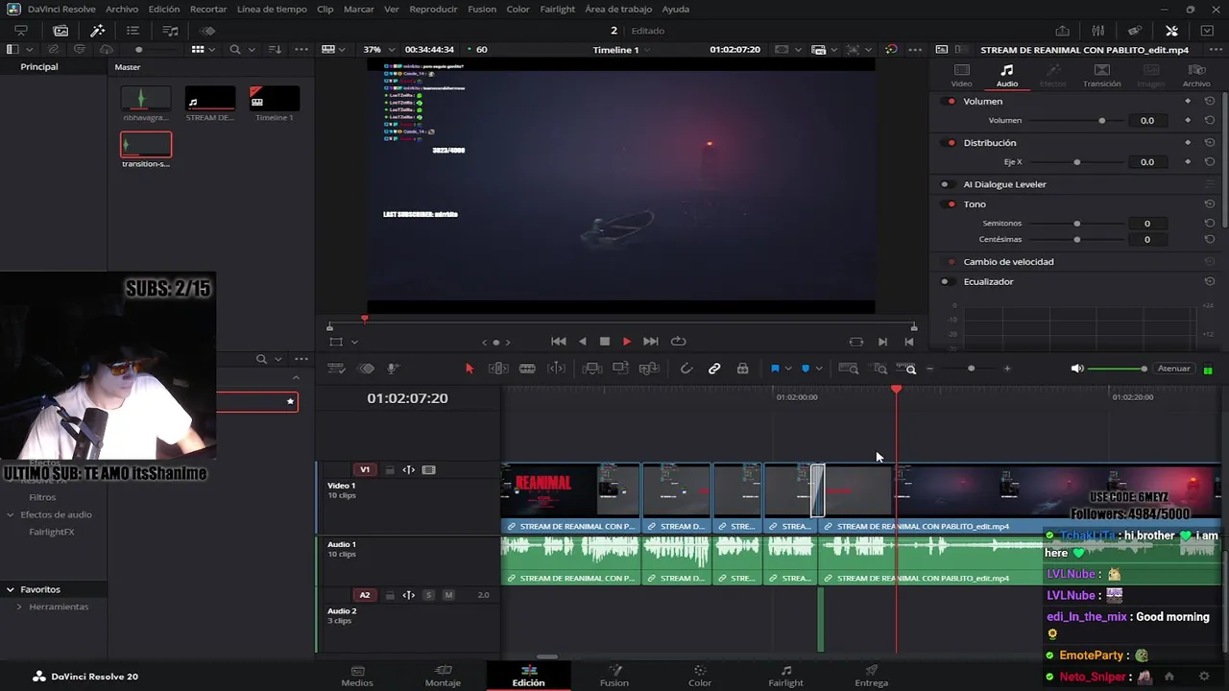
Task: Open the Metadata panel icon
Action: click(x=1135, y=31)
